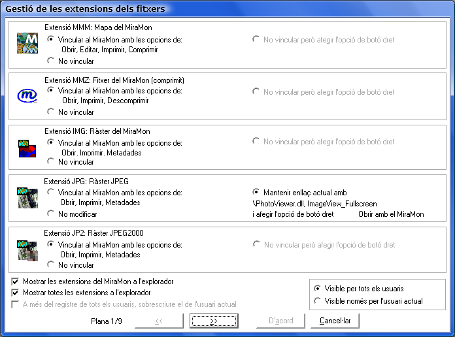
Task: Click the MMZ compressed file icon
Action: (x=27, y=95)
